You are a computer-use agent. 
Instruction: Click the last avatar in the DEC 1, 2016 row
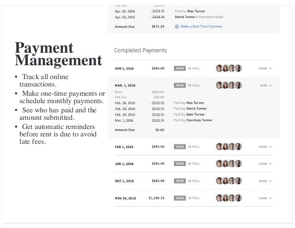(239, 181)
